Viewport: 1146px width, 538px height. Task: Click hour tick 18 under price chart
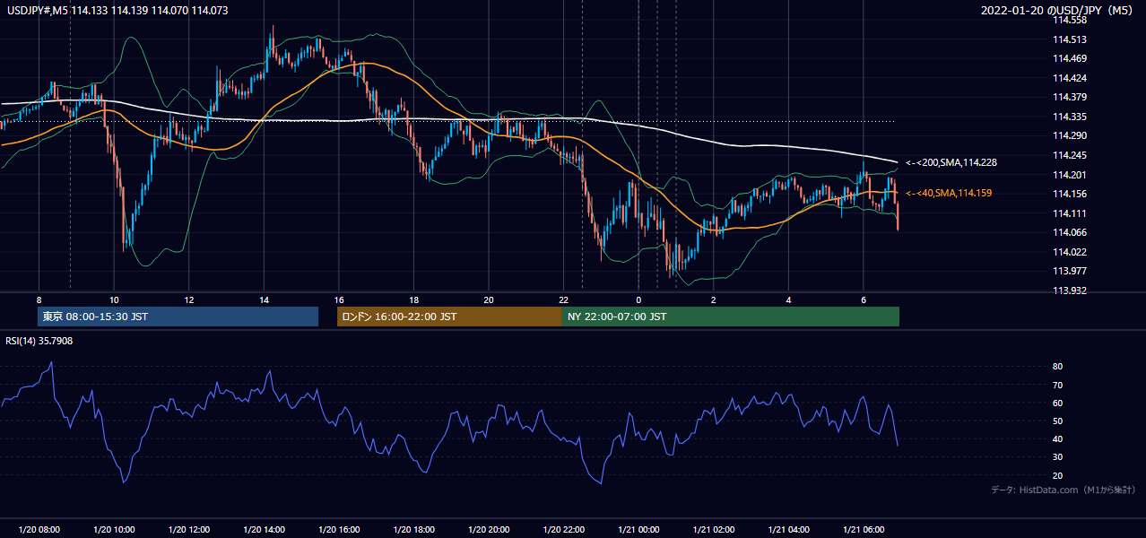[x=413, y=299]
